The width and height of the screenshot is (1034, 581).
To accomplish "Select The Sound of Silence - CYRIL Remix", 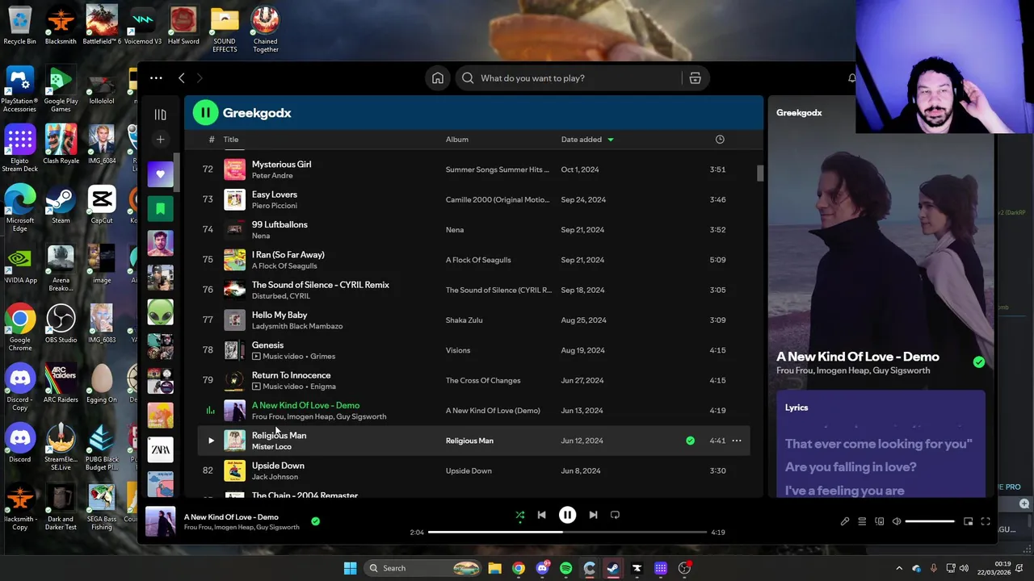I will point(321,285).
